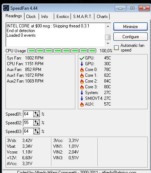Click the Minimize button in Readings panel
The width and height of the screenshot is (151, 173).
pyautogui.click(x=130, y=26)
